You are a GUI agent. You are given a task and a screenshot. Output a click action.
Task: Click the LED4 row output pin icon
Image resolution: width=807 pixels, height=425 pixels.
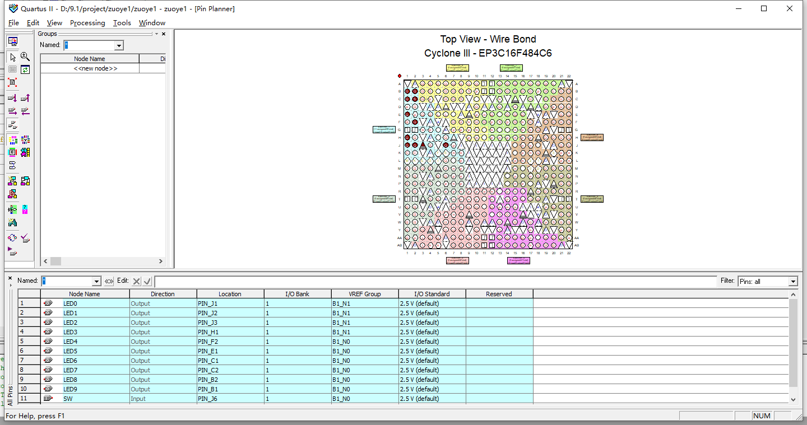[x=48, y=342]
